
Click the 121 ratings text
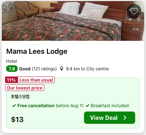pyautogui.click(x=44, y=69)
